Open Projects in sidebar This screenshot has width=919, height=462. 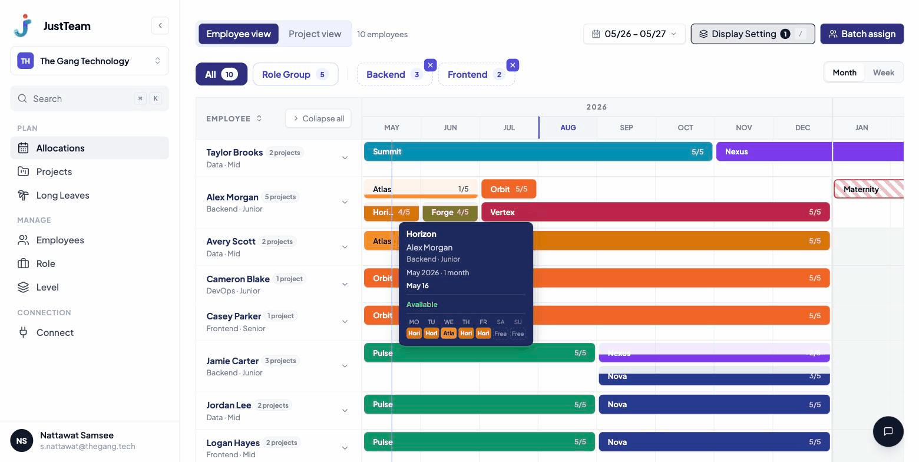90,171
